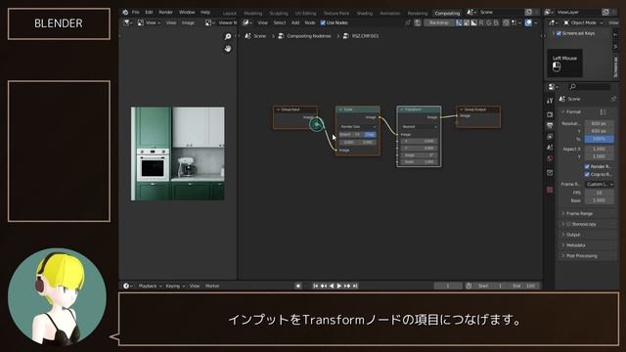Adjust the resolution percentage 100% slider

coord(600,139)
